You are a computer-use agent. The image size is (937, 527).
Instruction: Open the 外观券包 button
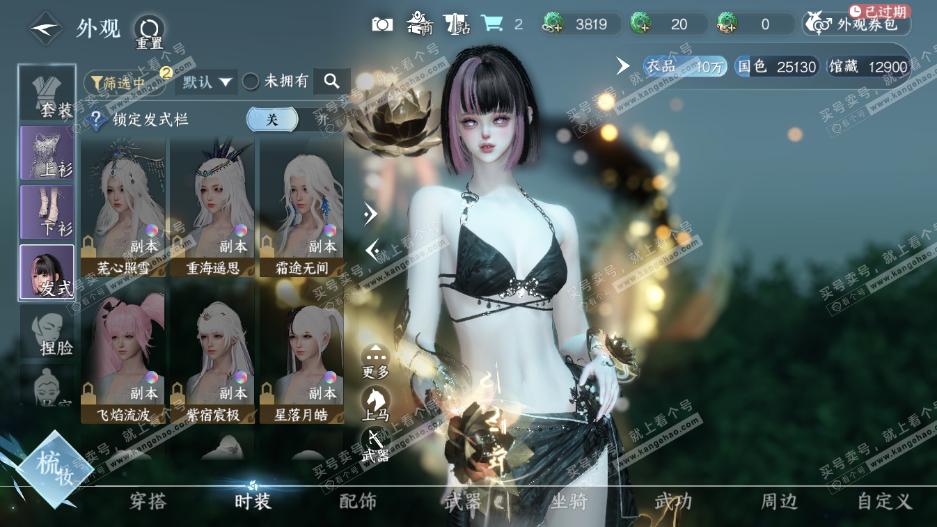coord(857,24)
